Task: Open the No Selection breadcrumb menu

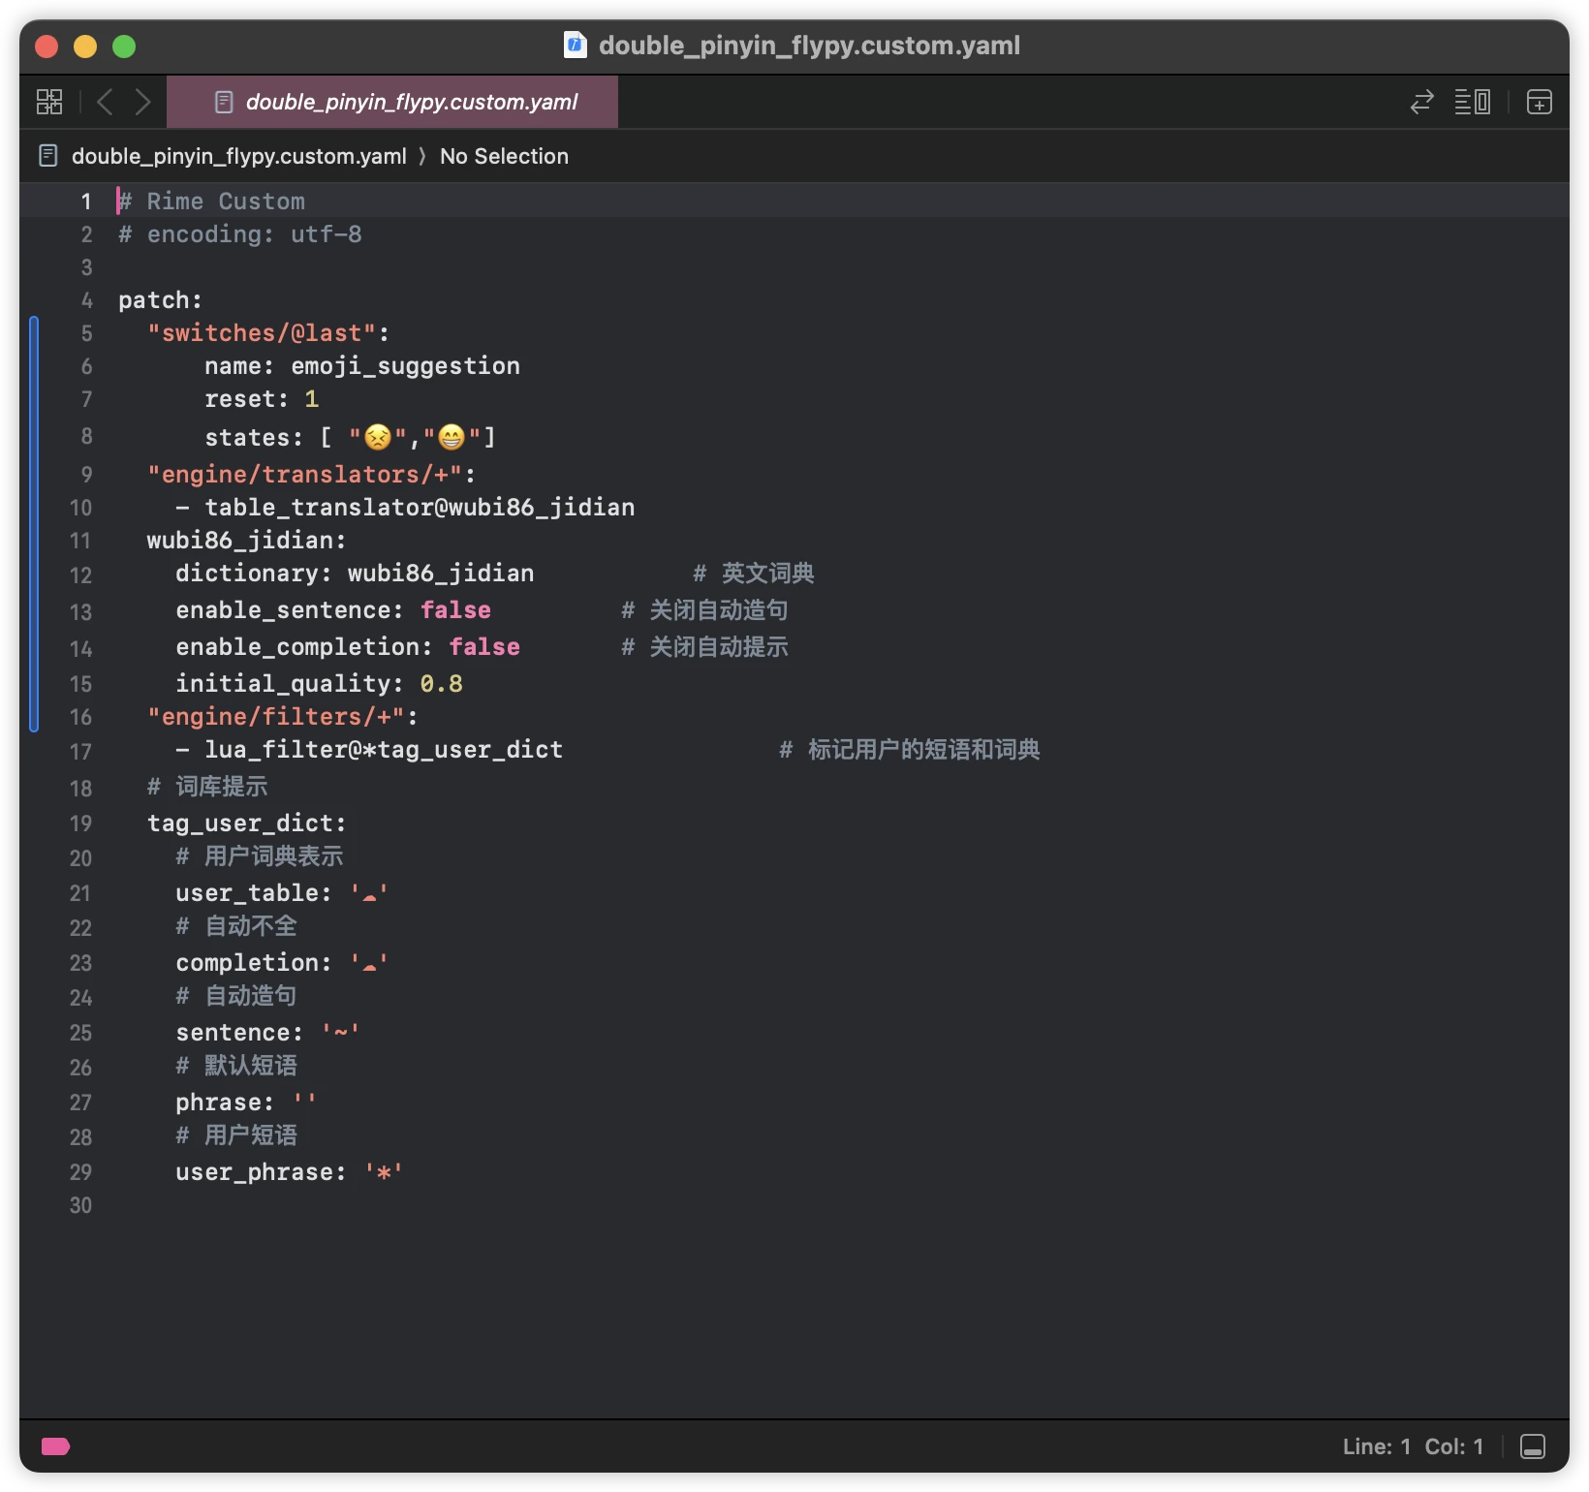Action: (x=504, y=156)
